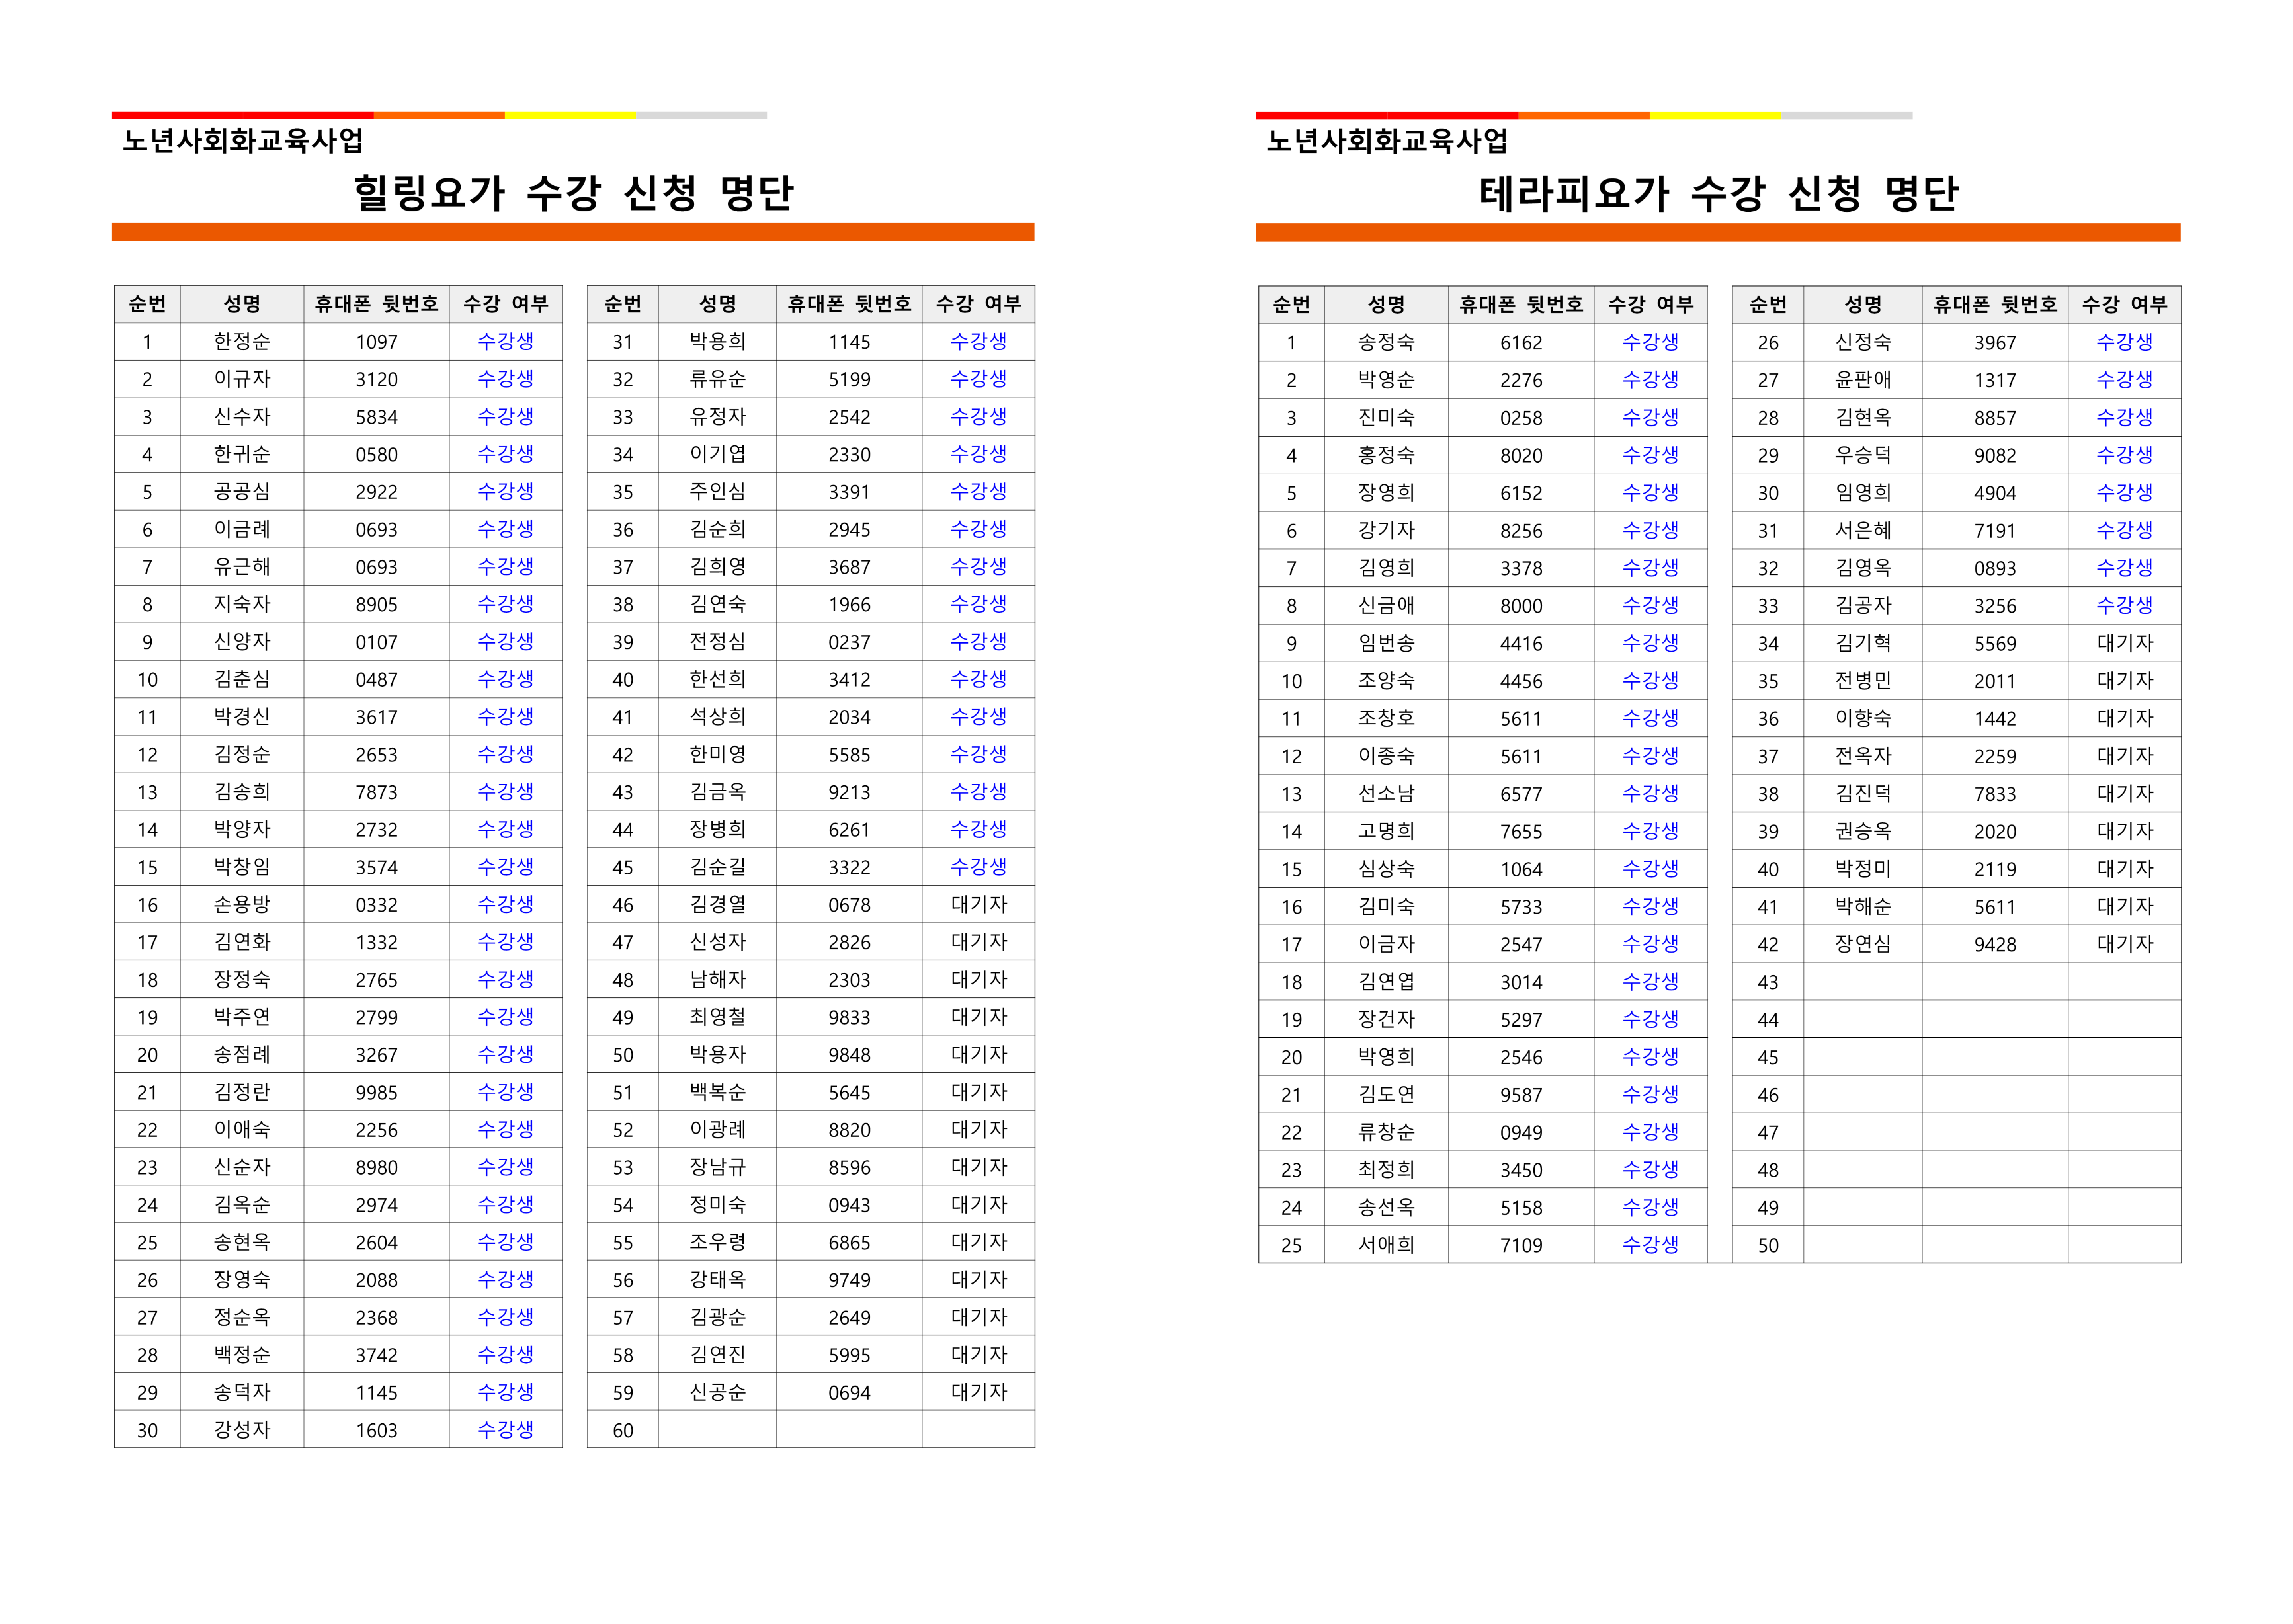This screenshot has width=2293, height=1624.
Task: Click the left 노년사회화교육사업 heading
Action: coord(243,141)
